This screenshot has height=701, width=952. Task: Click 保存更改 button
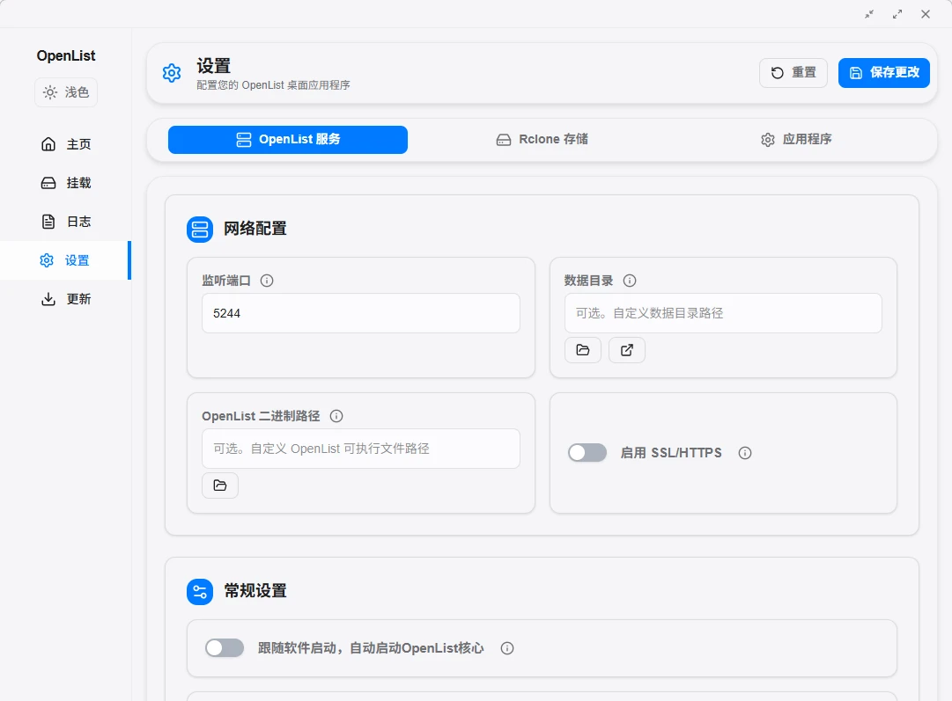884,73
